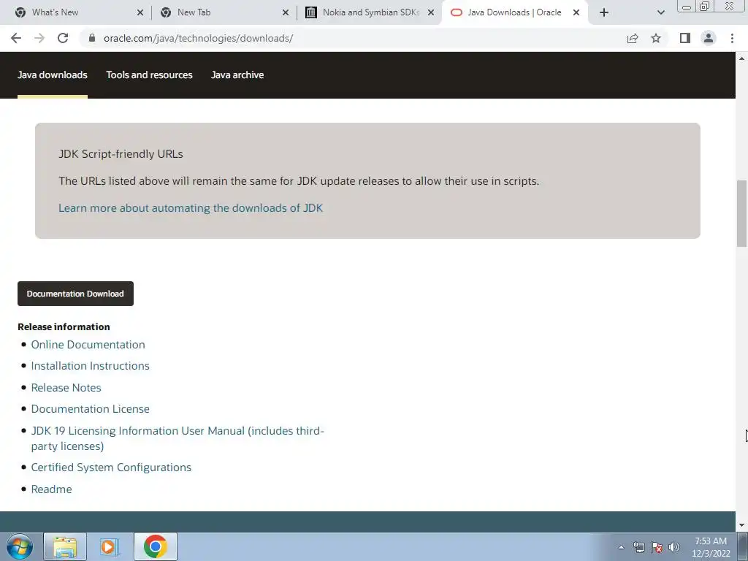Screen dimensions: 748x561
Task: Show hidden system tray icons
Action: [x=621, y=547]
